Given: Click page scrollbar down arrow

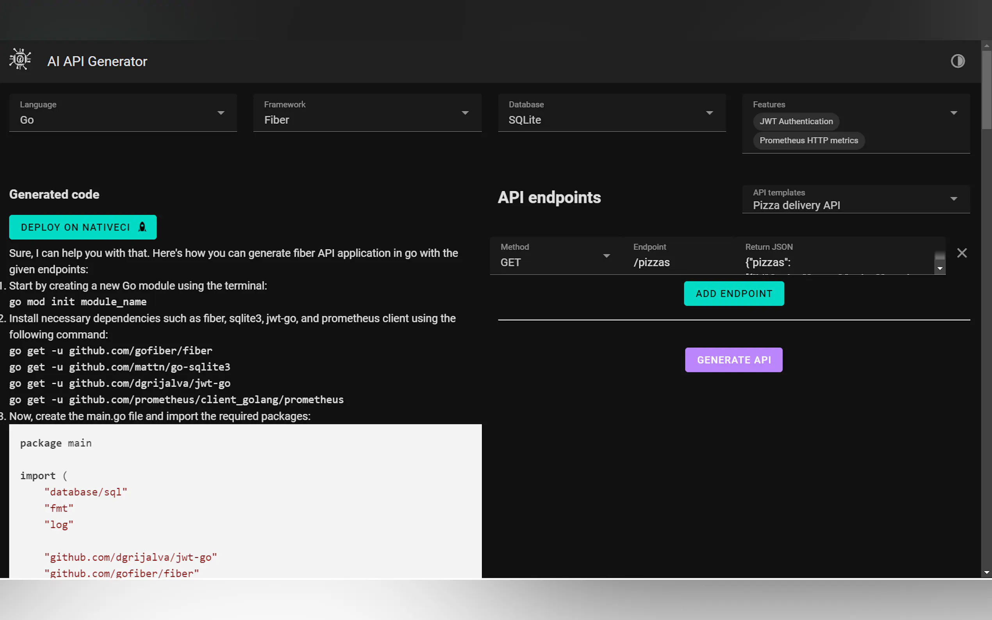Looking at the screenshot, I should tap(986, 572).
